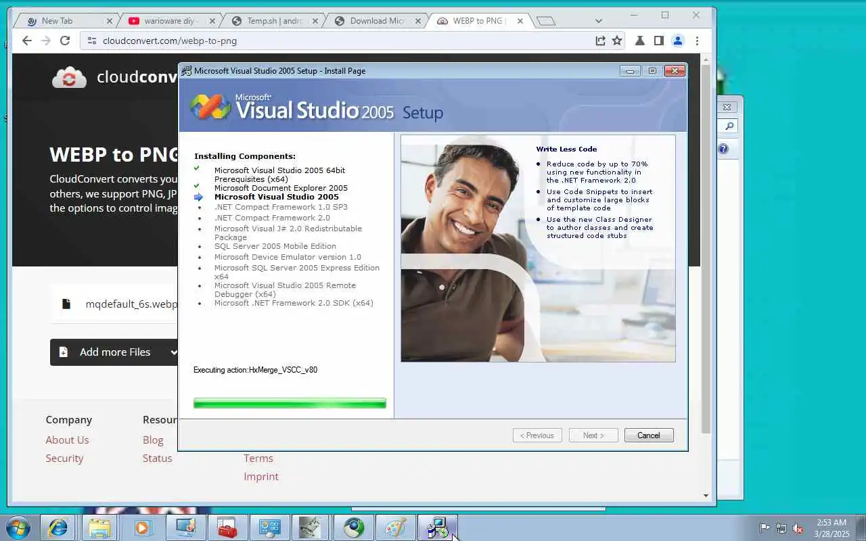Viewport: 866px width, 541px height.
Task: Open the Control Panel taskbar icon
Action: tap(269, 527)
